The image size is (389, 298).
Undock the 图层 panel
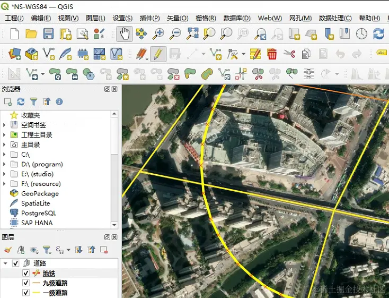pyautogui.click(x=107, y=237)
